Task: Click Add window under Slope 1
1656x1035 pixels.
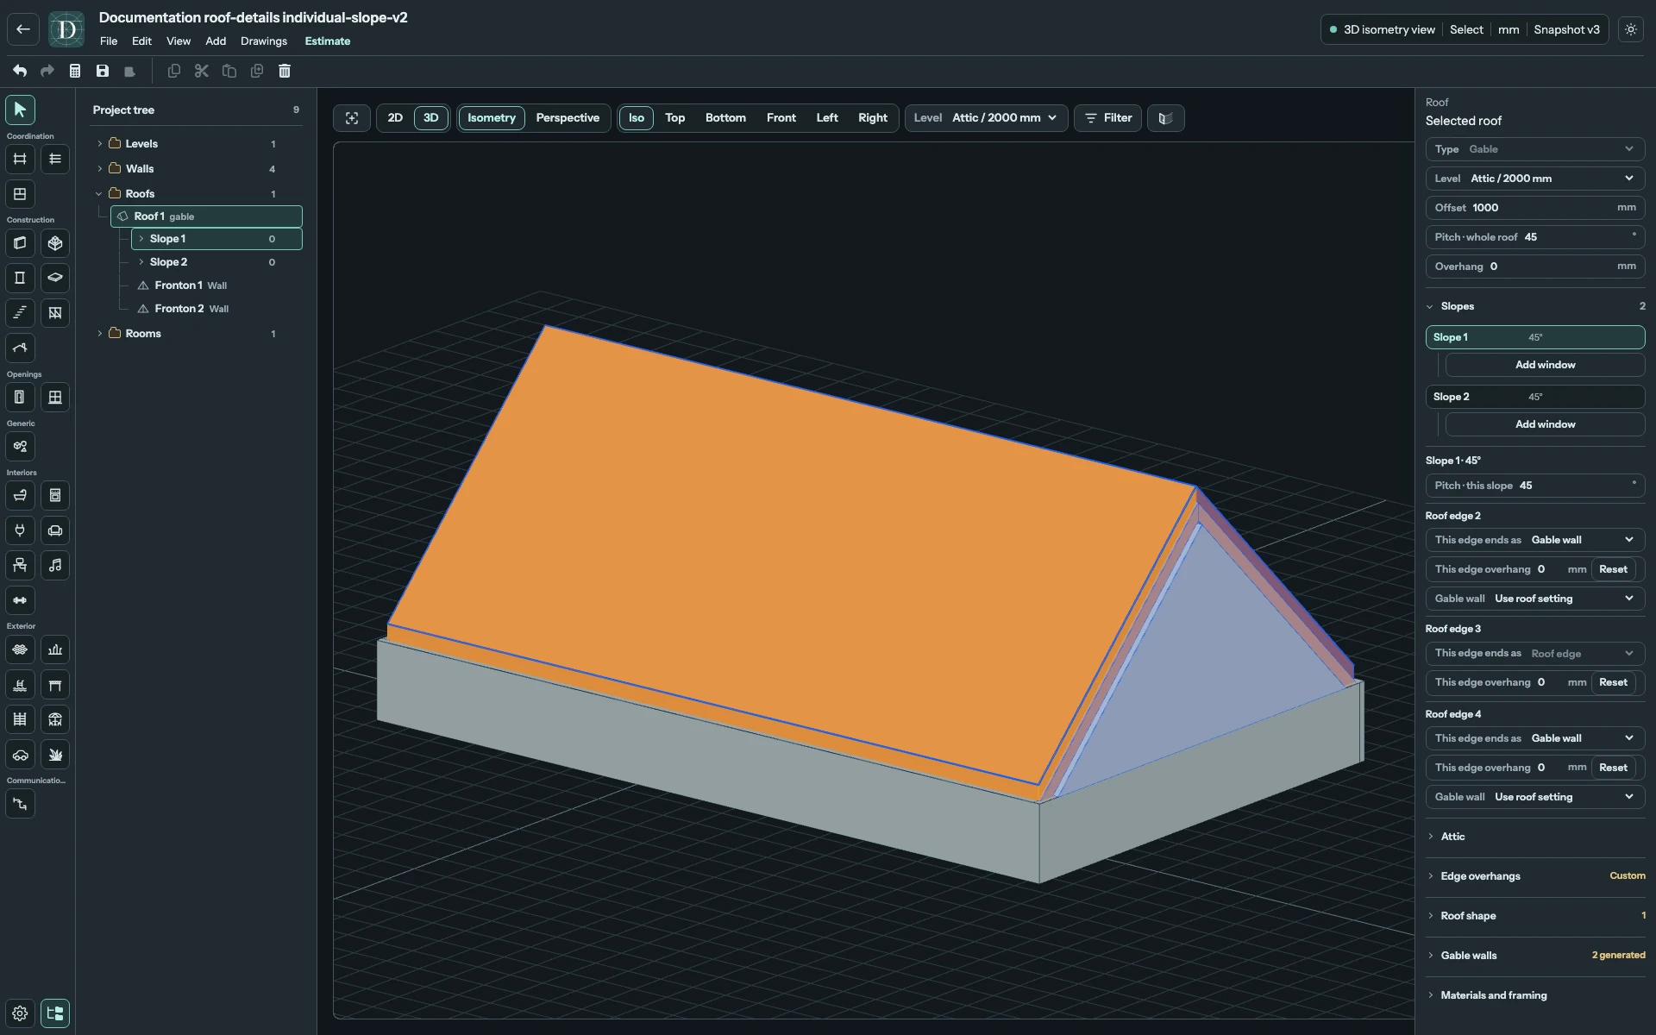Action: pos(1545,365)
